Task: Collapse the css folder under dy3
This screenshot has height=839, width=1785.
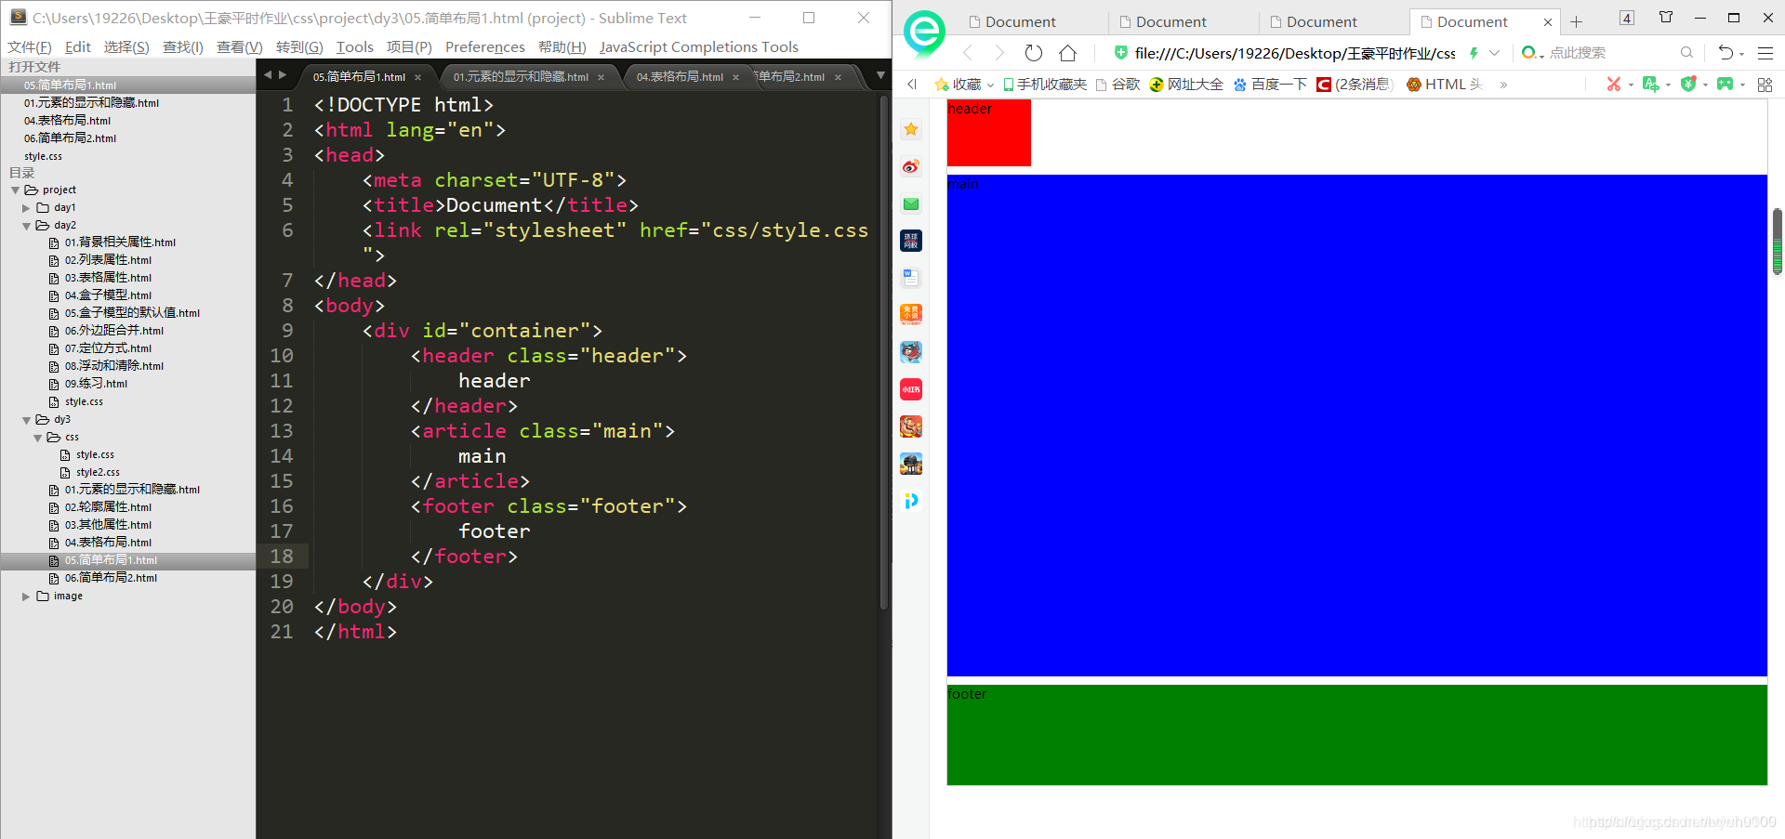Action: [37, 438]
